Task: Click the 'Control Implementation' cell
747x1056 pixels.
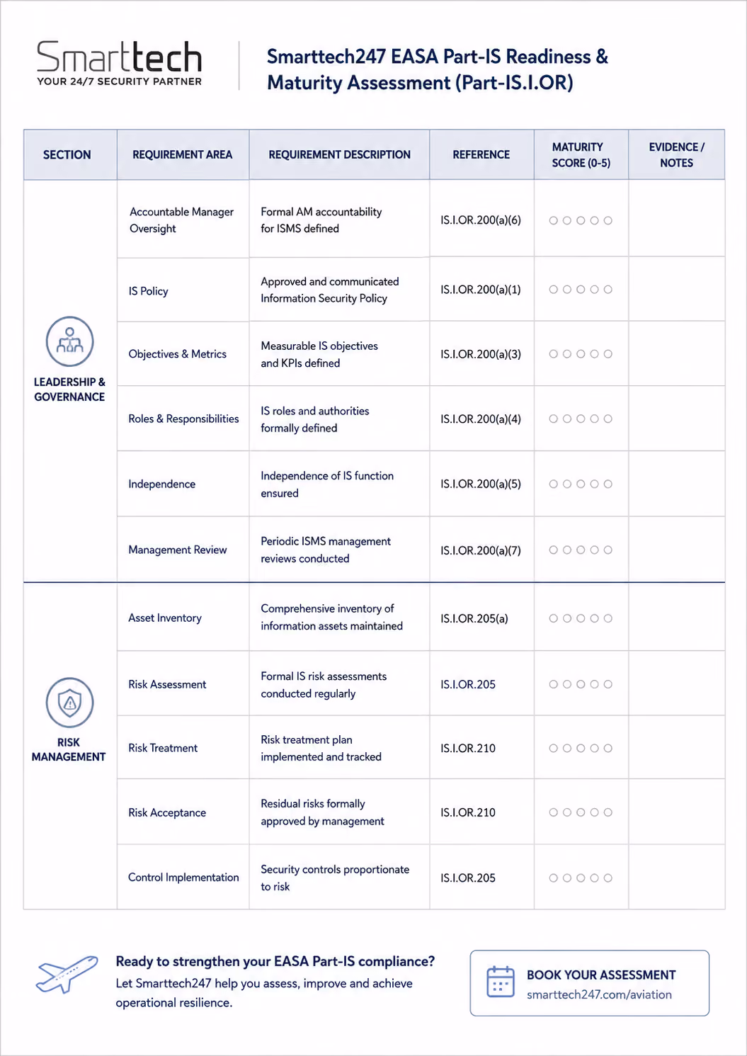Action: (x=183, y=878)
